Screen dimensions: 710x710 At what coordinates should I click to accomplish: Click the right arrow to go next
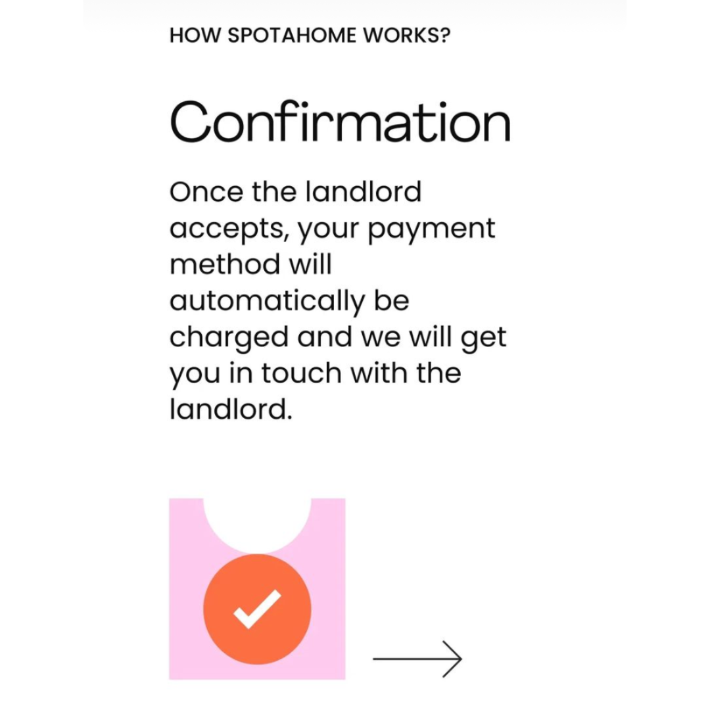[x=417, y=659]
